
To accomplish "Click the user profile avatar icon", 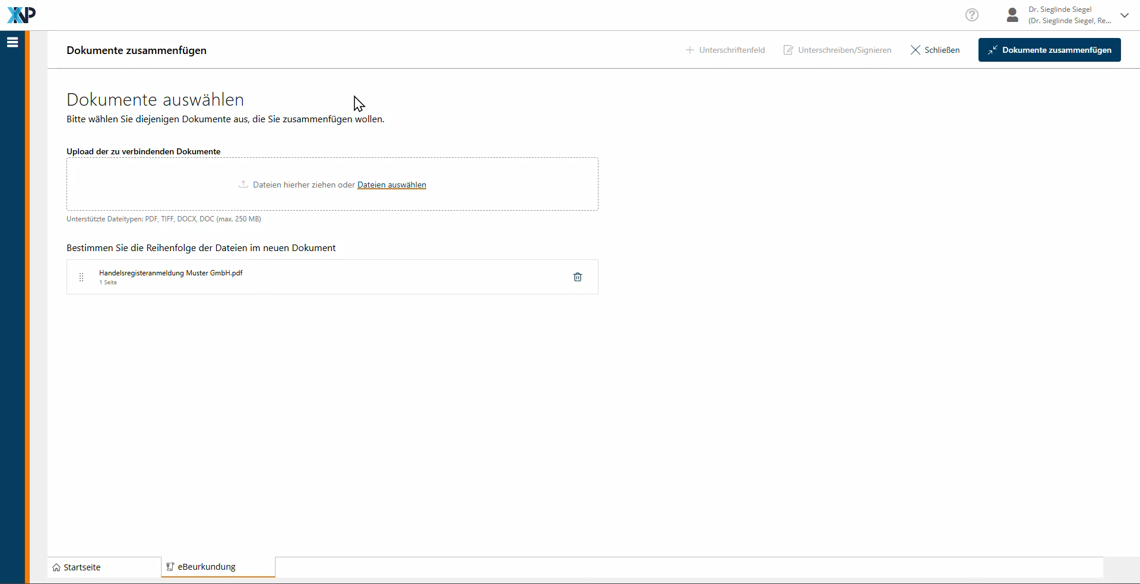I will tap(1013, 15).
